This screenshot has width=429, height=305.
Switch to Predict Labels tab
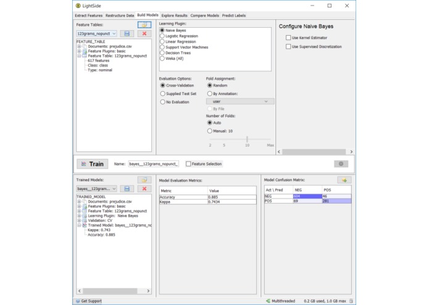234,15
